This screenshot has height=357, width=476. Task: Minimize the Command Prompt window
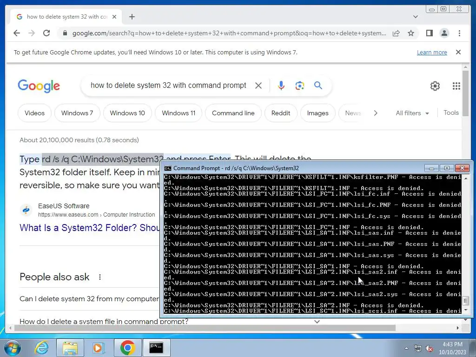[431, 168]
